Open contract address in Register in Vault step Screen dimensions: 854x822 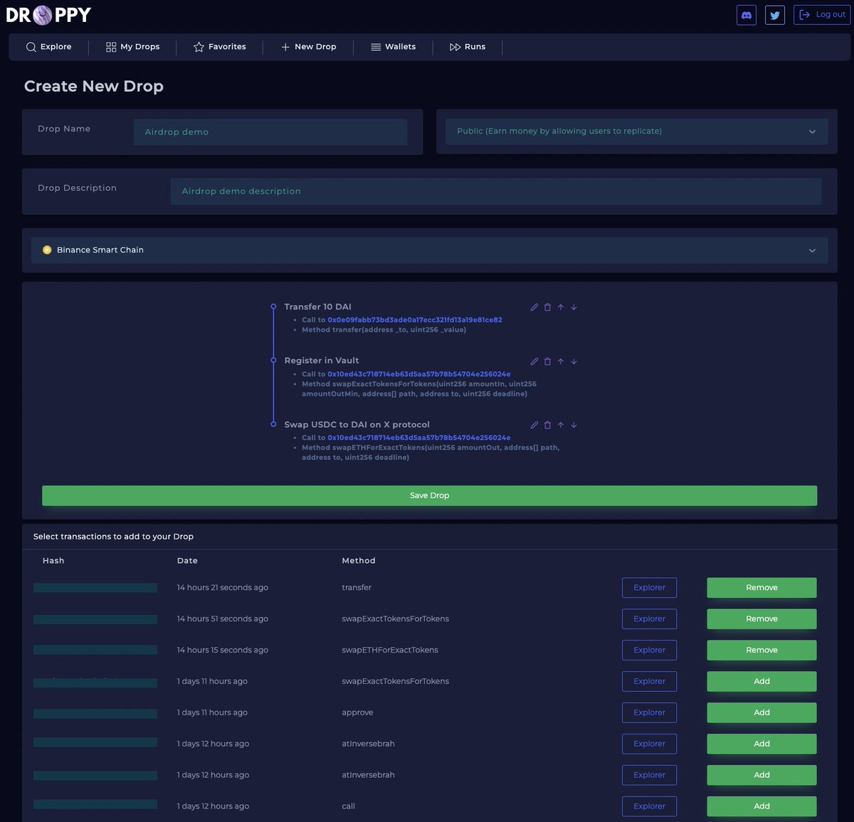coord(419,374)
